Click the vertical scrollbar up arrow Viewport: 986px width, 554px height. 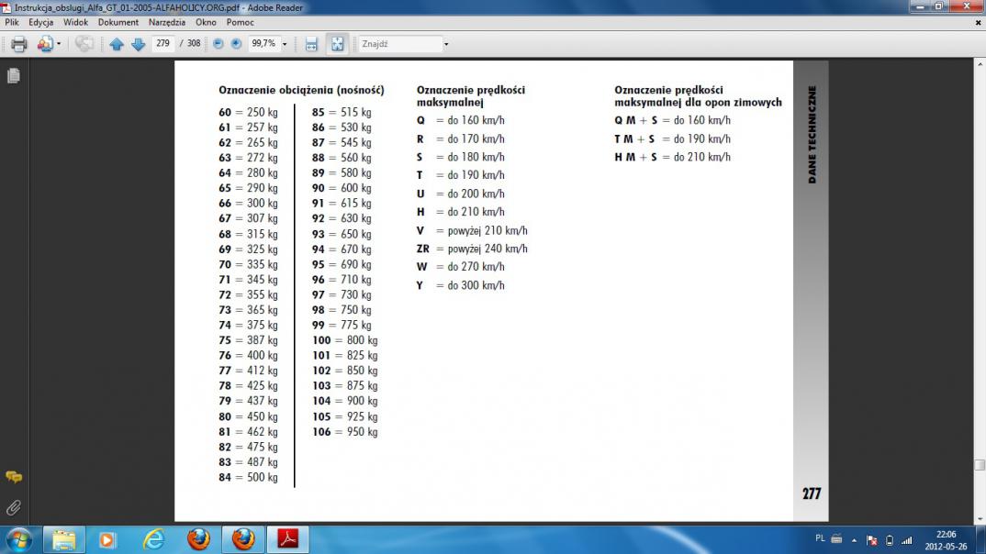[x=980, y=64]
